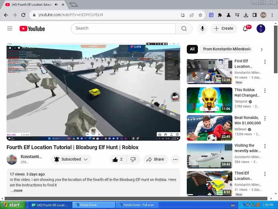The width and height of the screenshot is (278, 209).
Task: Open Chrome three-dot menu
Action: pos(272,15)
